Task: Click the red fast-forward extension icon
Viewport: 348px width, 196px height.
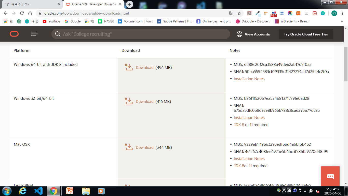Action: tap(315, 13)
